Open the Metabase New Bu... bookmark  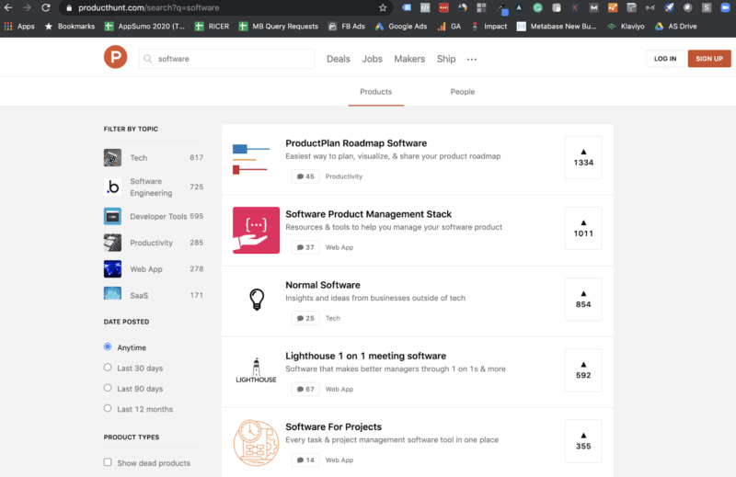(x=557, y=27)
